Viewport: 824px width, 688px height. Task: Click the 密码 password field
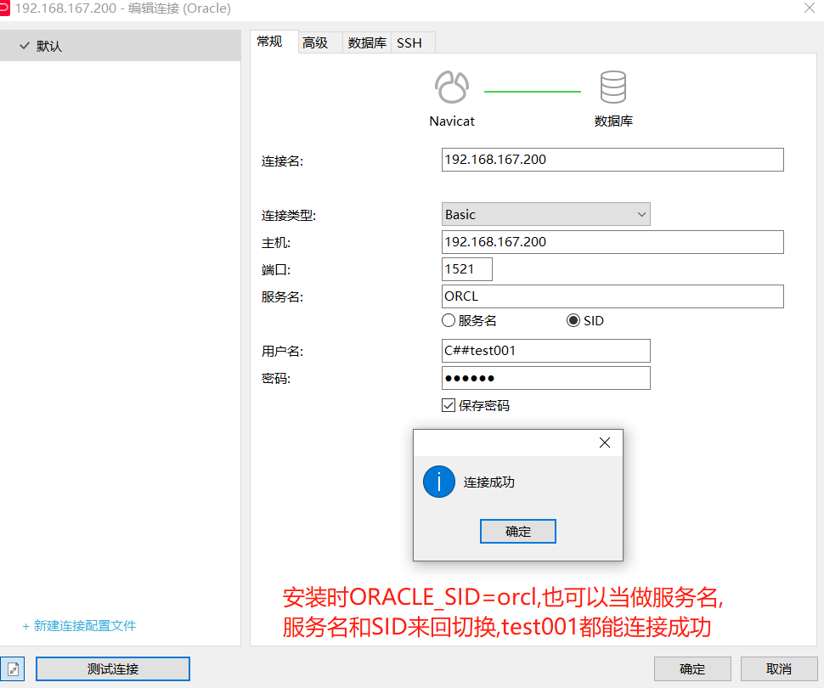coord(546,378)
